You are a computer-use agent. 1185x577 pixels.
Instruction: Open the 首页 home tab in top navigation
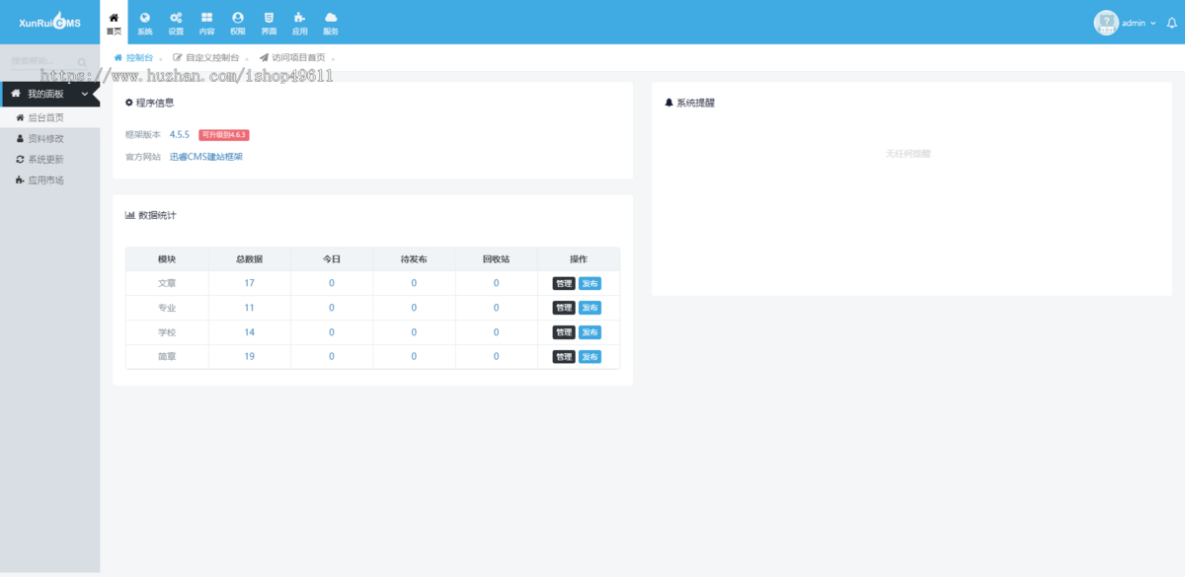pyautogui.click(x=115, y=23)
